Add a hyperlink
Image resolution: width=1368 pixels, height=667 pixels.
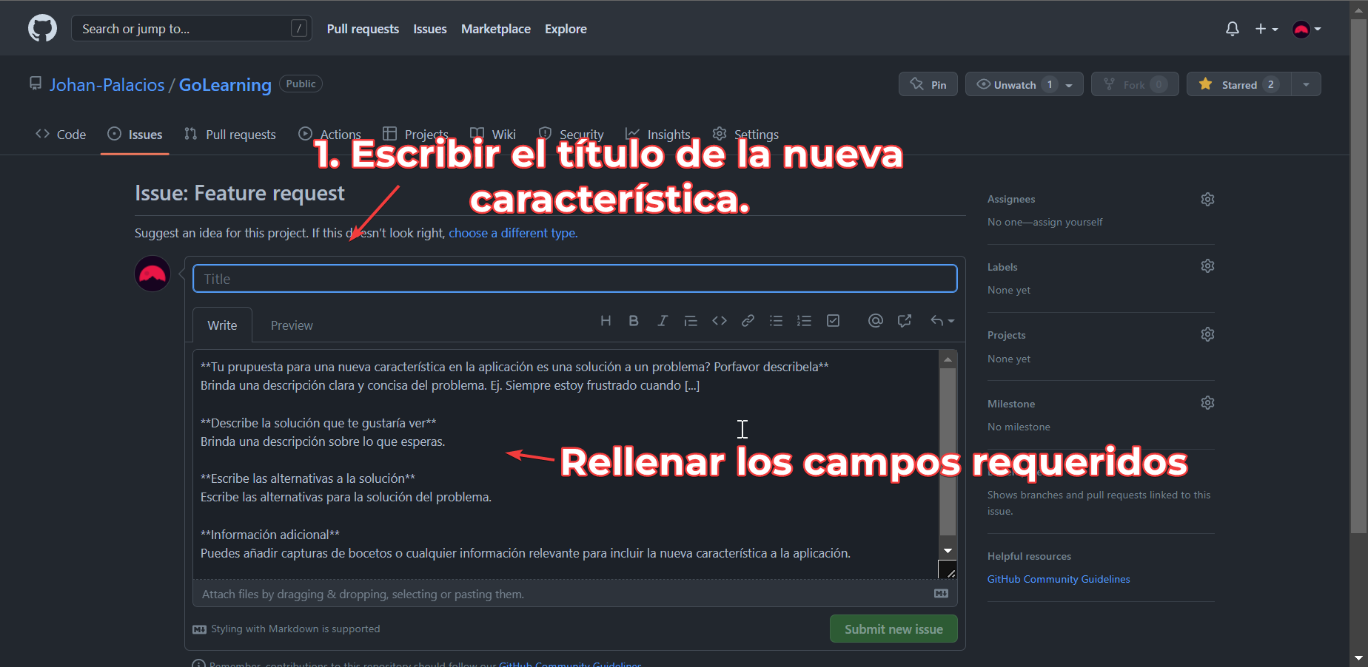point(748,321)
